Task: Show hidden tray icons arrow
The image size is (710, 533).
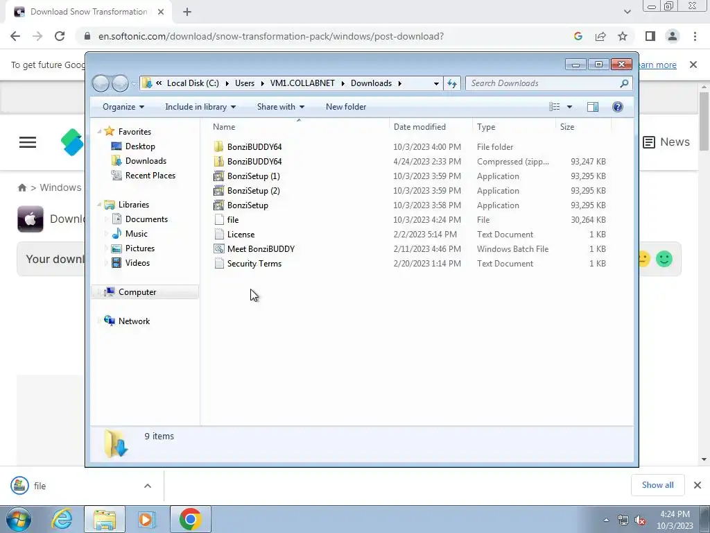Action: (x=606, y=520)
